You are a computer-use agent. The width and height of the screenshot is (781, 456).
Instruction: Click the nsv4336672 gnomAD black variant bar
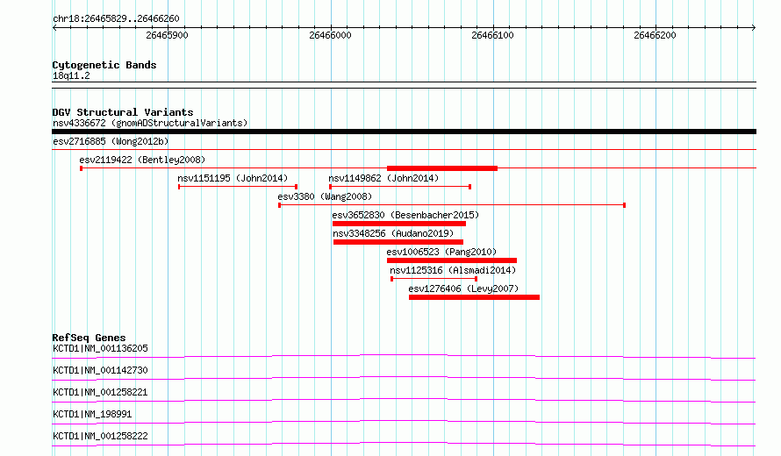(x=404, y=132)
